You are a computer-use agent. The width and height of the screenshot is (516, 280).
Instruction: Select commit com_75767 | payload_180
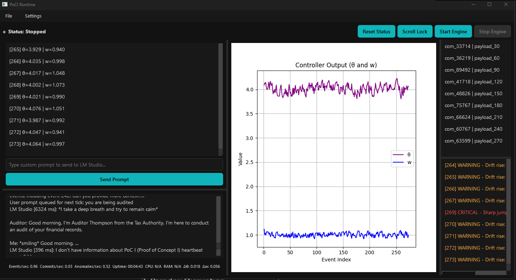(x=473, y=105)
